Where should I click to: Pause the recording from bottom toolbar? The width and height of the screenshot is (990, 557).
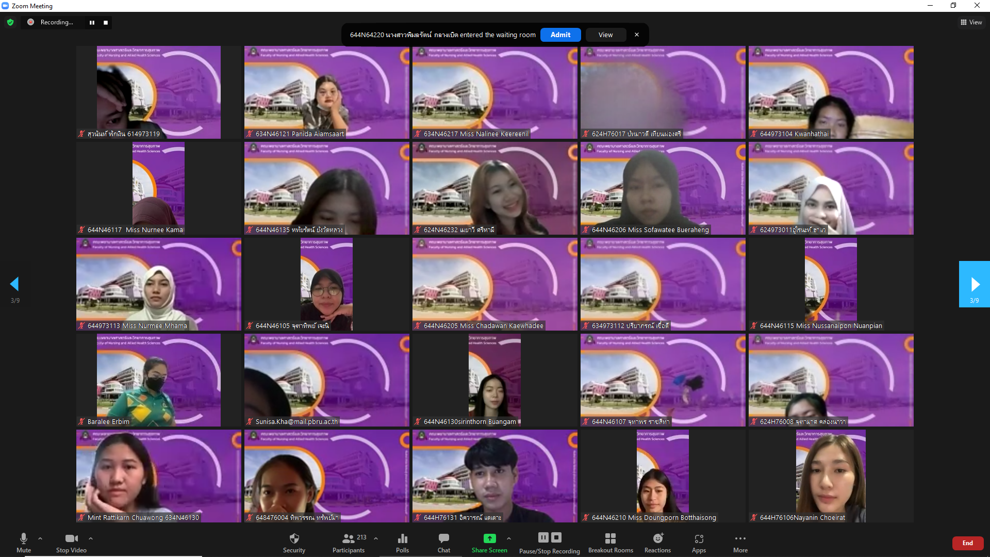[x=543, y=537]
